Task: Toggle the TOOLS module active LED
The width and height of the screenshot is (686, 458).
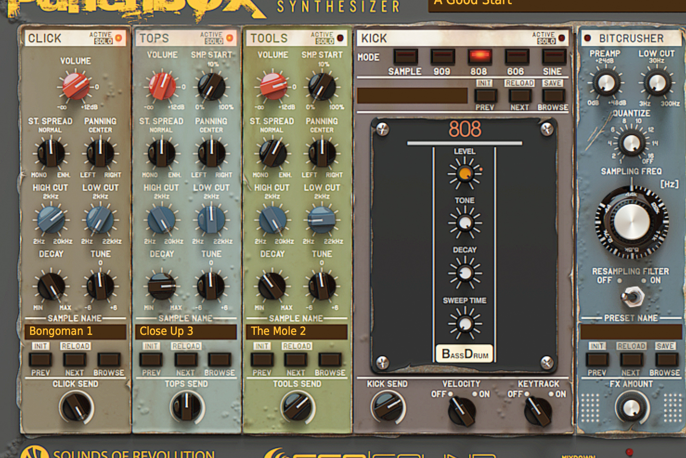Action: (340, 38)
